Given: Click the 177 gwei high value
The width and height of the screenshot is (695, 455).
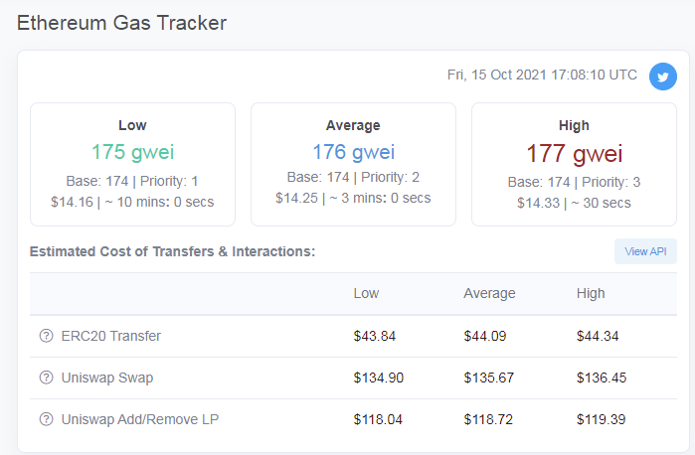Looking at the screenshot, I should click(574, 154).
